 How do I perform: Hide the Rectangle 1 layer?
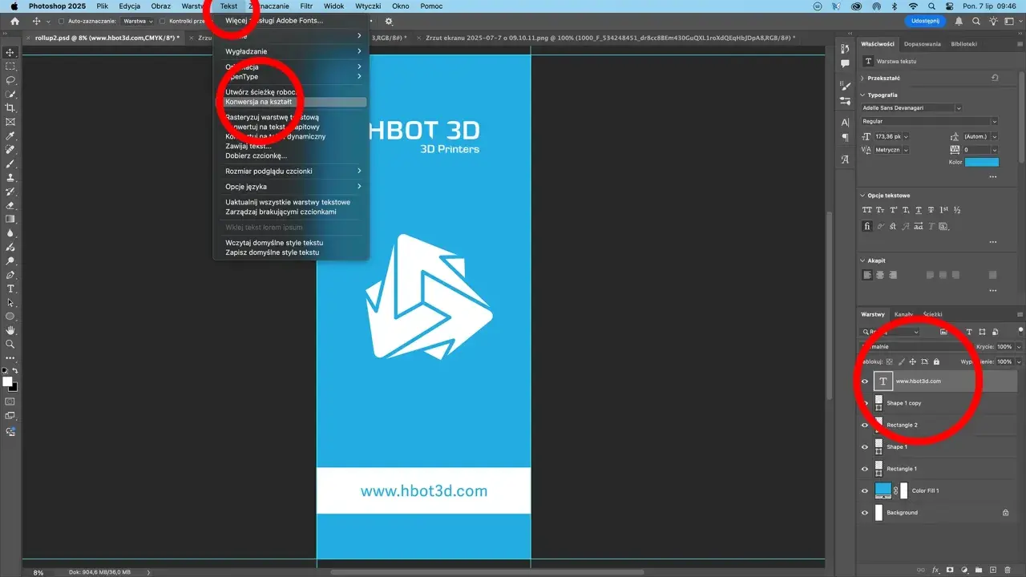pyautogui.click(x=864, y=469)
